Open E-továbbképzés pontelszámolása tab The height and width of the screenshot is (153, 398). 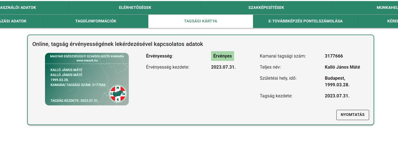[305, 21]
